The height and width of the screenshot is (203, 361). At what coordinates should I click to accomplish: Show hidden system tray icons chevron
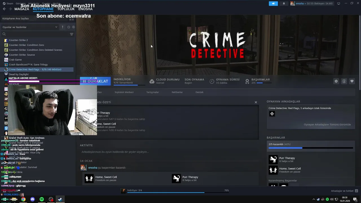coord(314,199)
